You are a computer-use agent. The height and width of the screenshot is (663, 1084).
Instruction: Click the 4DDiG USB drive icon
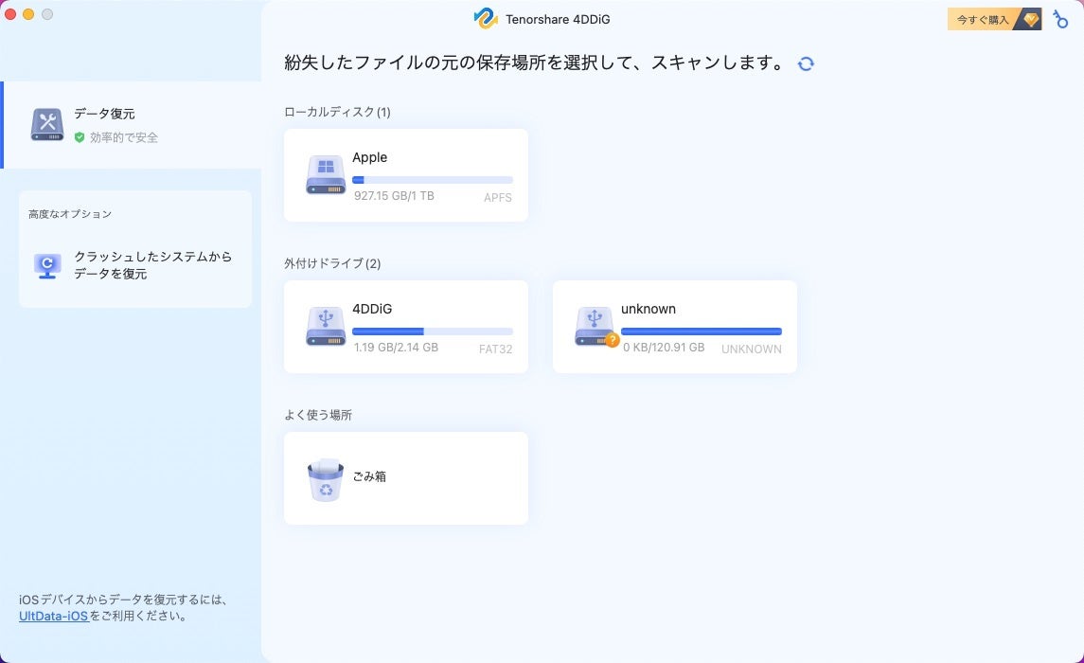coord(326,326)
